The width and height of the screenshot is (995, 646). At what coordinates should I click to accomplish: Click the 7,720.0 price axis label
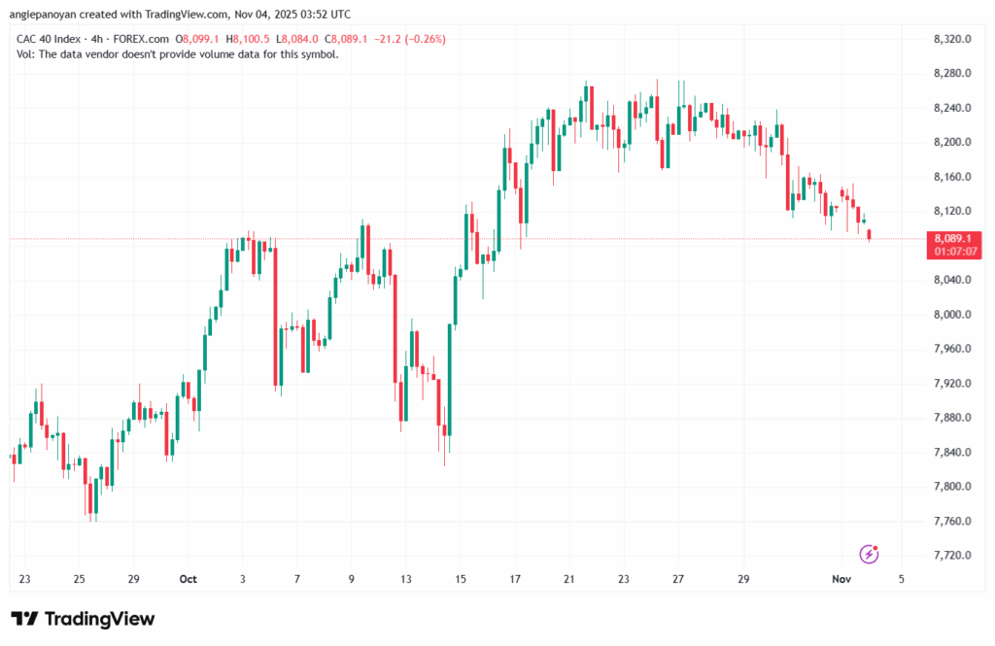(952, 556)
